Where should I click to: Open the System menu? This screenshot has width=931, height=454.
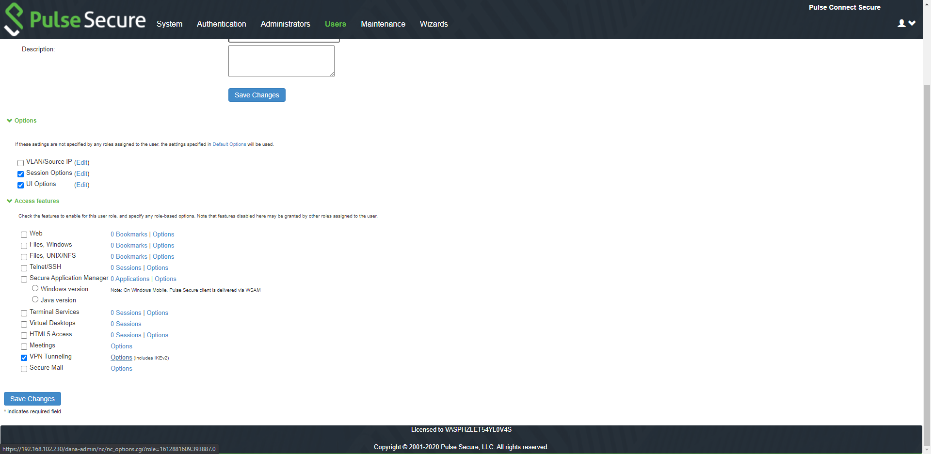coord(169,24)
